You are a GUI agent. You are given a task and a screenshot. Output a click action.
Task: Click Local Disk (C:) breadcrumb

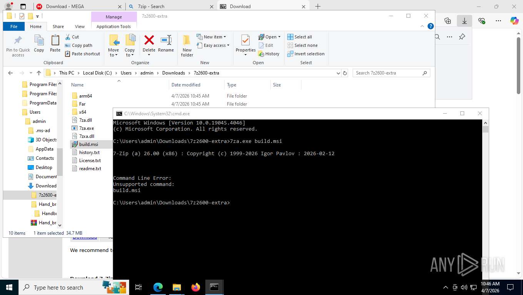coord(97,73)
